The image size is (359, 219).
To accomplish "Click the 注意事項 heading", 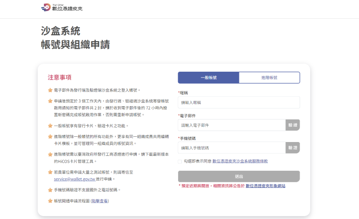I will [x=59, y=77].
